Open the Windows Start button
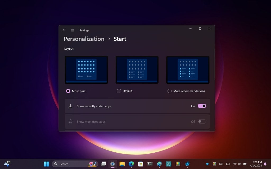This screenshot has height=169, width=271. (x=46, y=164)
